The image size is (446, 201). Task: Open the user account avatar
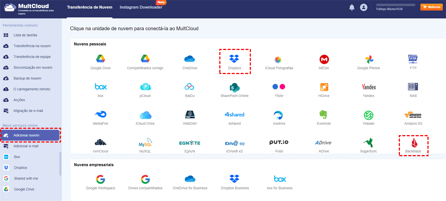[x=363, y=7]
